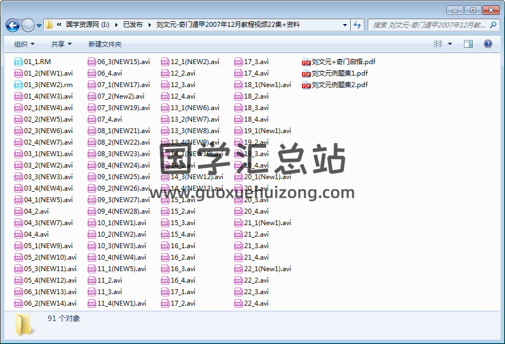Select file name 16_3.avi
This screenshot has height=344, width=505.
tap(183, 268)
